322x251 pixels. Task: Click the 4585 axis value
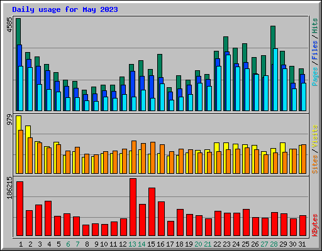[9, 25]
